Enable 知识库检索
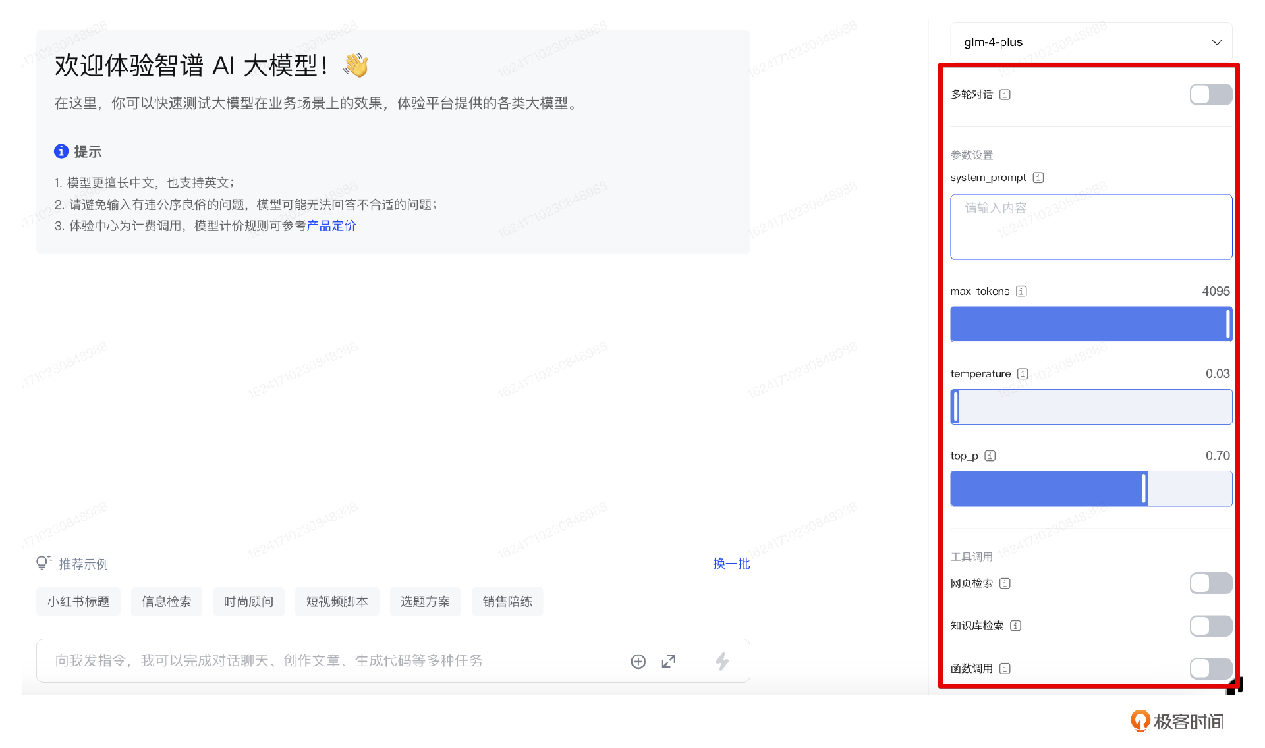The image size is (1265, 748). point(1210,626)
